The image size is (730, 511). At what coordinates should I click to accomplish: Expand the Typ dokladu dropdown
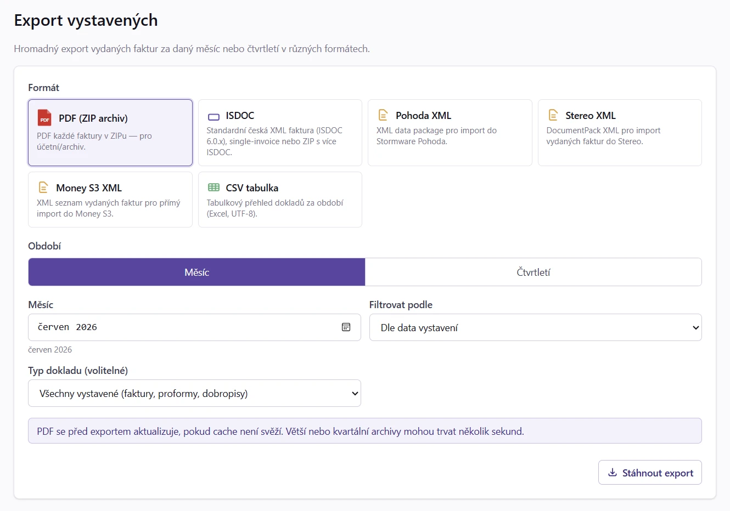(194, 393)
